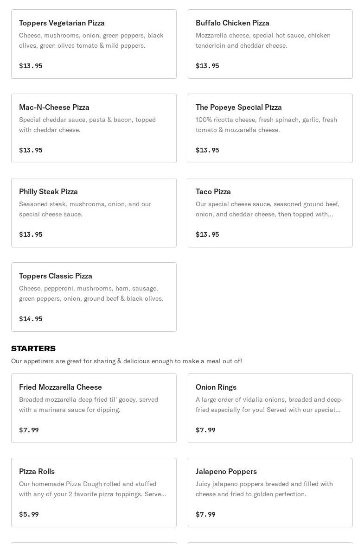
Task: Click the STARTERS section heading
Action: 33,348
